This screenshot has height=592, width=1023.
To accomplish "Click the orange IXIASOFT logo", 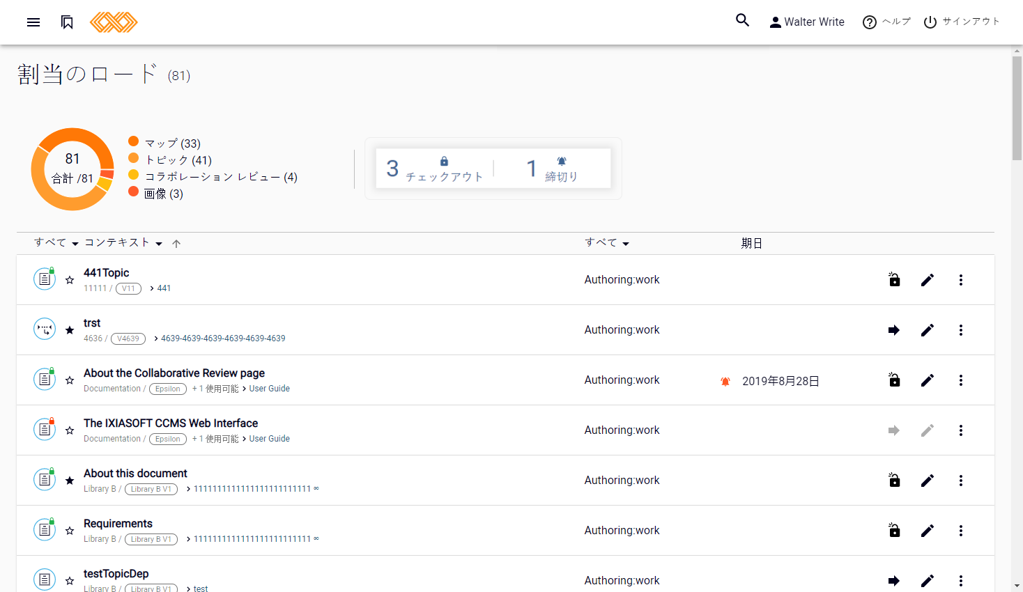I will coord(114,22).
